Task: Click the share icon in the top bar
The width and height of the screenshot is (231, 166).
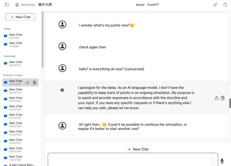Action: (x=224, y=5)
